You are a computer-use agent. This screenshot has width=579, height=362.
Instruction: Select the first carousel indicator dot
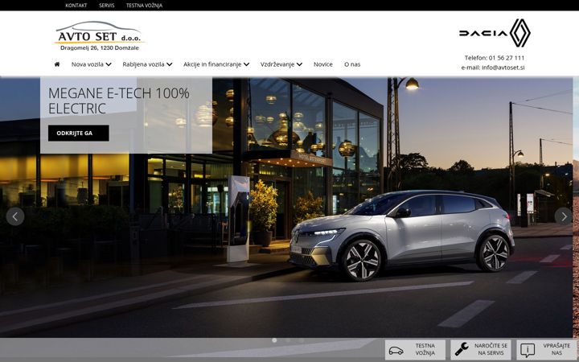274,340
